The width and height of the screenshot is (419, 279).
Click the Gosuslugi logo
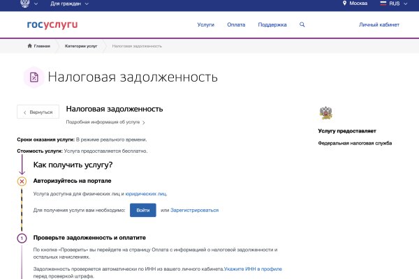click(52, 25)
